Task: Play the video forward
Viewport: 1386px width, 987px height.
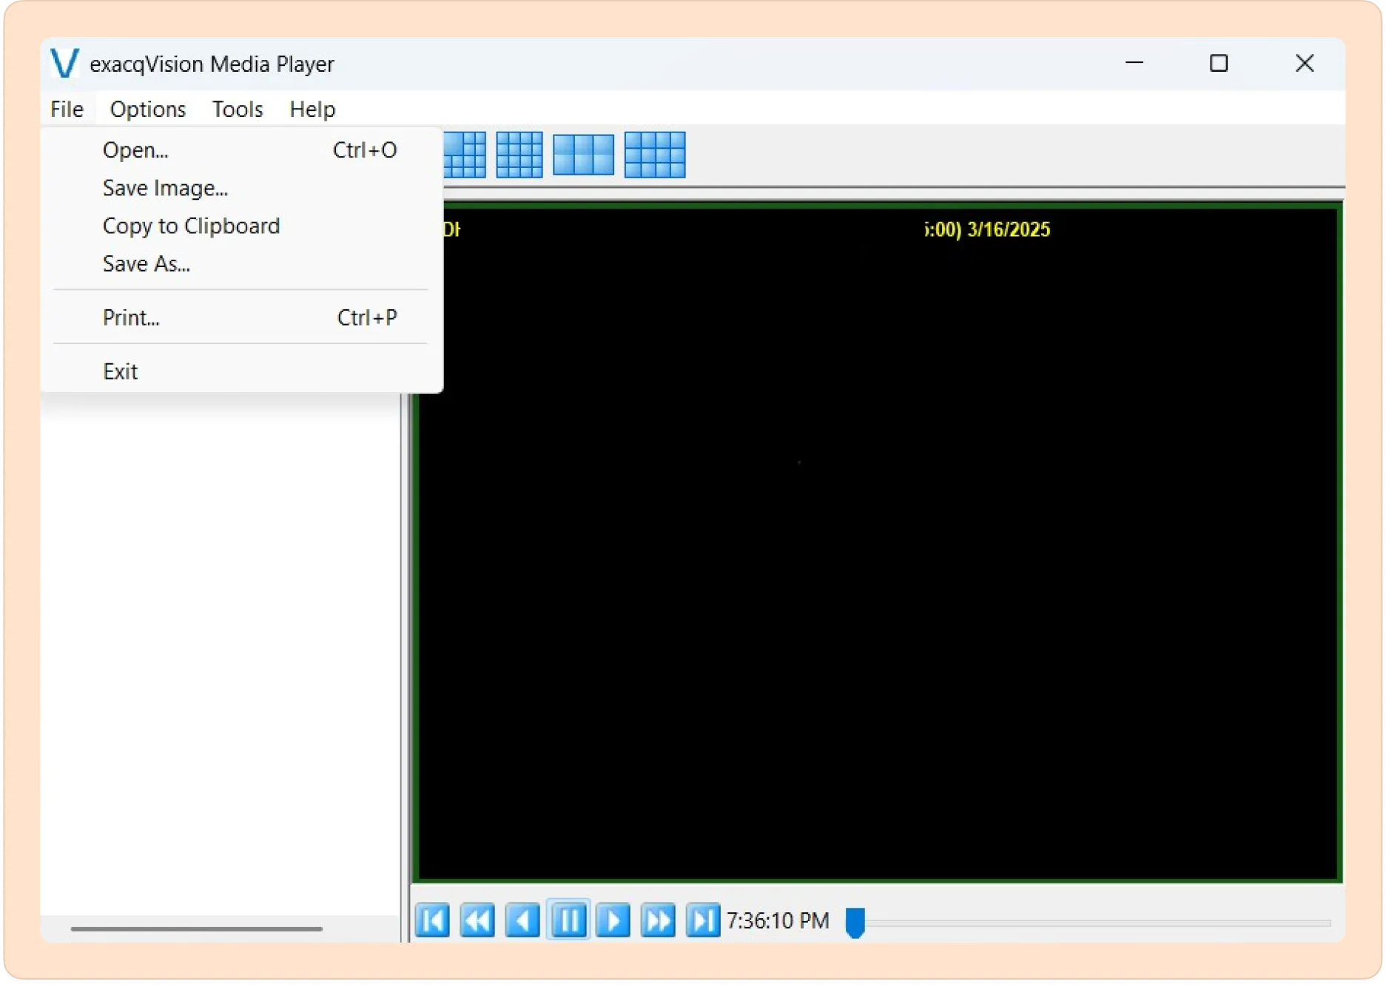Action: [613, 922]
